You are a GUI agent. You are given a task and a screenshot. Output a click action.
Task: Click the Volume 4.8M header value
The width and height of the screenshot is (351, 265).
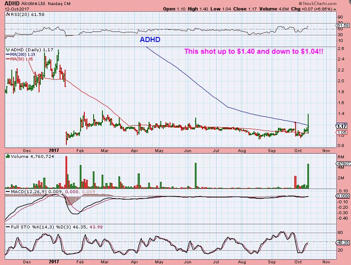click(x=274, y=9)
